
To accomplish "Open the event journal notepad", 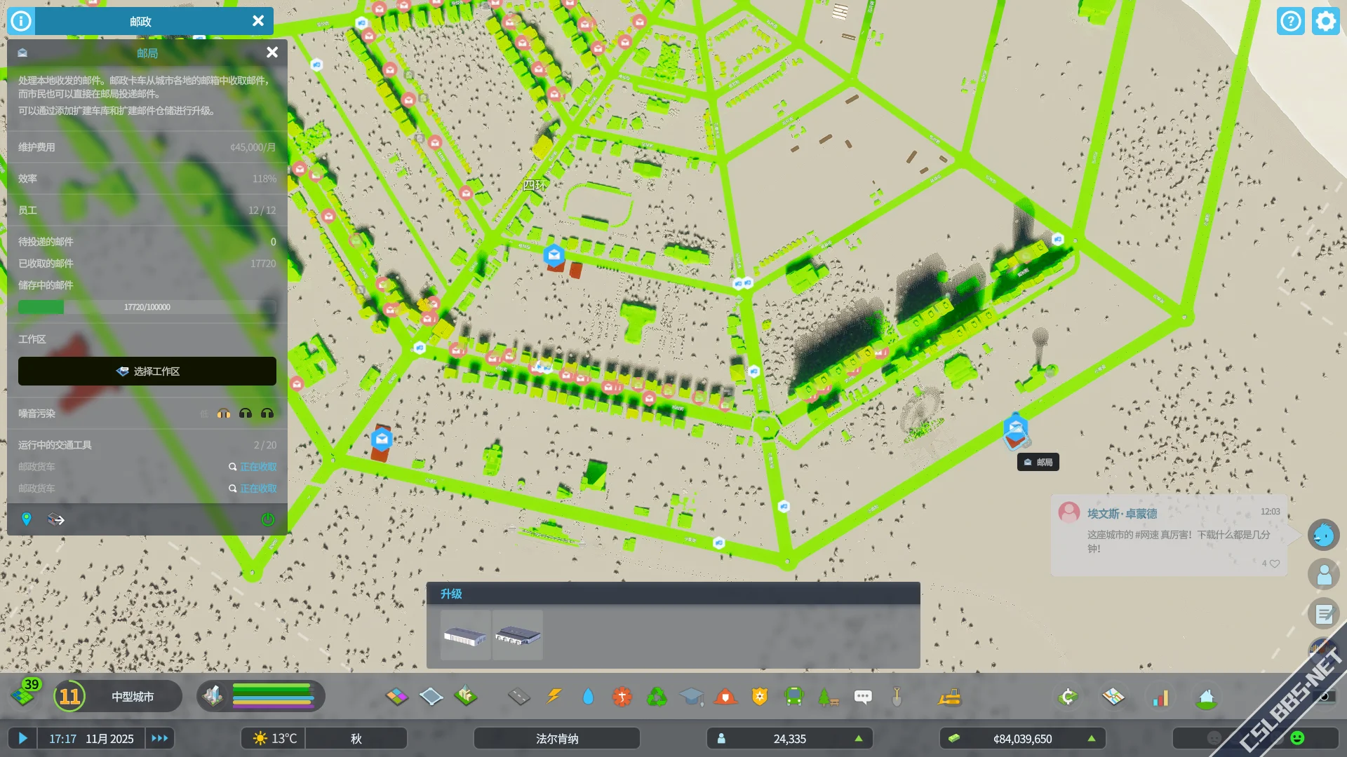I will pos(1324,614).
